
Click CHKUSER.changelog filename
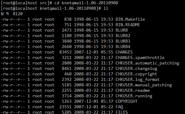pos(136,69)
